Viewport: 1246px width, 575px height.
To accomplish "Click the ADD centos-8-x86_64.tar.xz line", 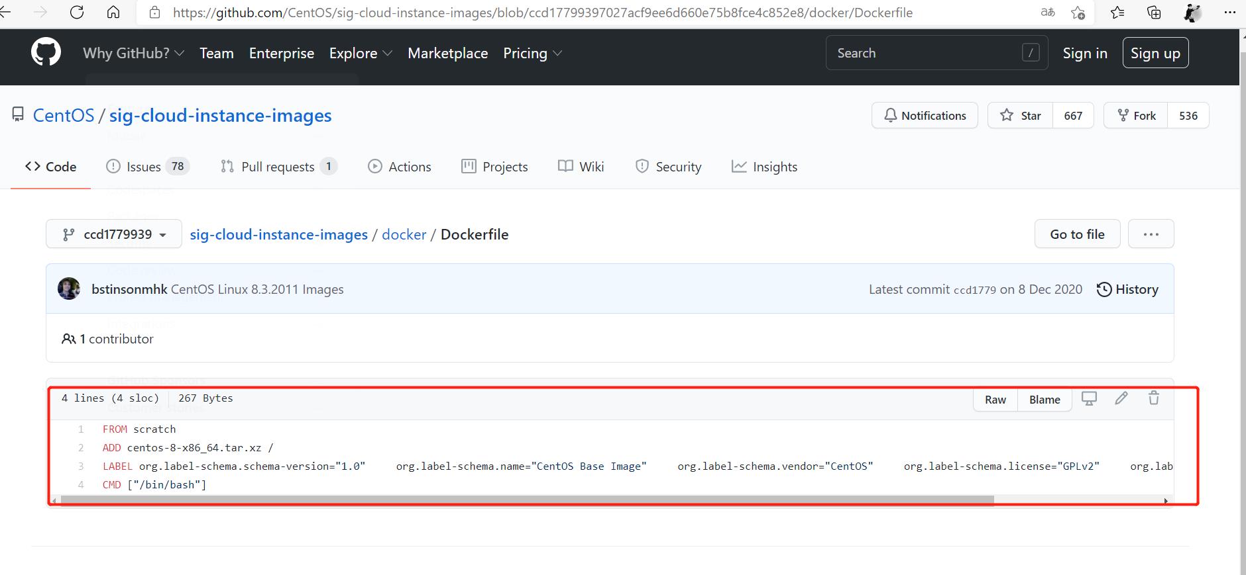I will [188, 447].
